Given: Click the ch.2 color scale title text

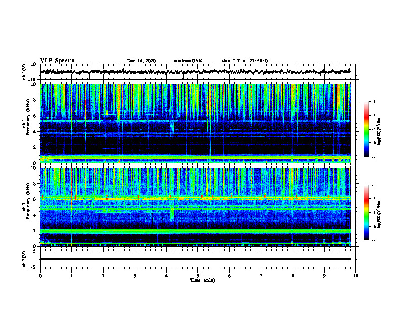Looking at the screenshot, I should (379, 215).
